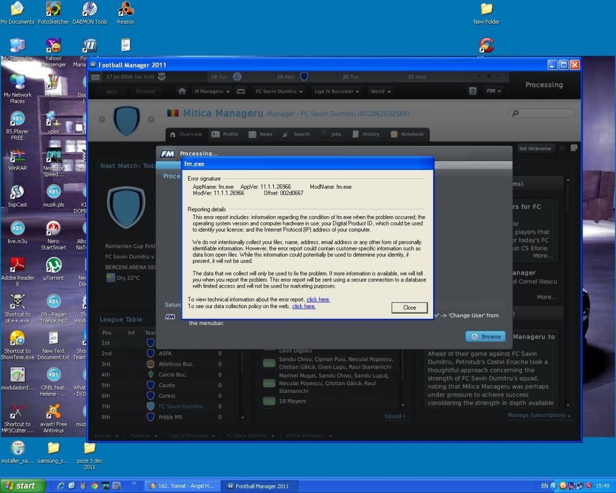Open µTorrent desktop shortcut
616x493 pixels.
click(53, 269)
